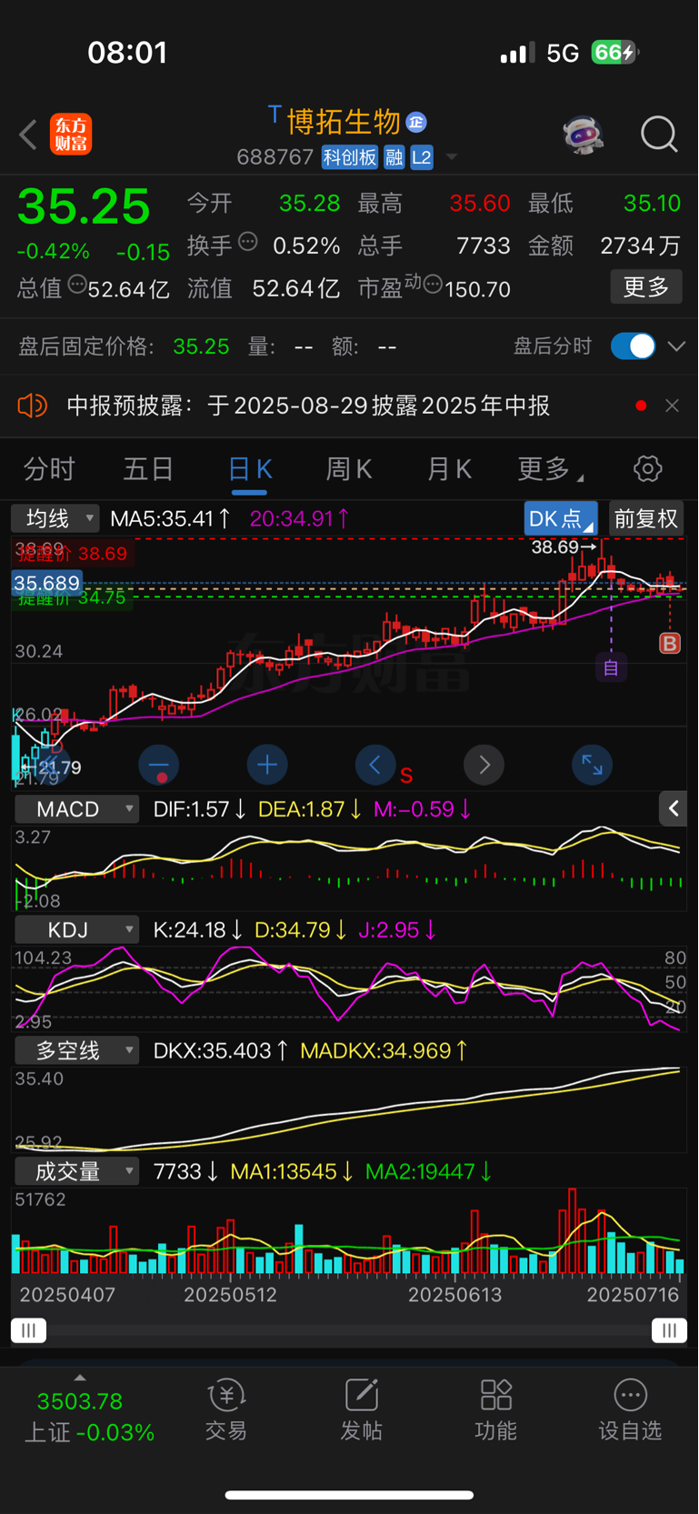Expand after-hours panel chevron
This screenshot has height=1514, width=699.
coord(676,346)
